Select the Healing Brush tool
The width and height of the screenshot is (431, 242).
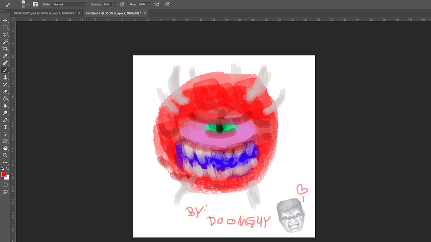pyautogui.click(x=5, y=63)
